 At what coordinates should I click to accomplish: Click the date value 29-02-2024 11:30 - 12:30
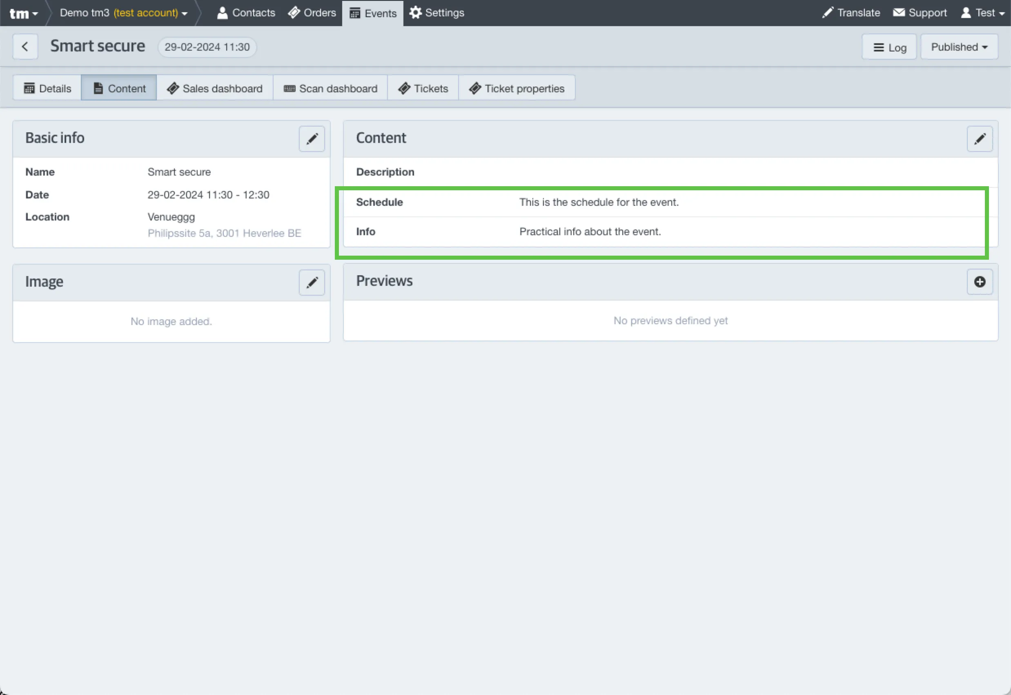tap(208, 195)
